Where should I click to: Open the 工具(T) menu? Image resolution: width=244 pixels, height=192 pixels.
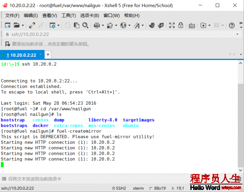click(x=69, y=15)
